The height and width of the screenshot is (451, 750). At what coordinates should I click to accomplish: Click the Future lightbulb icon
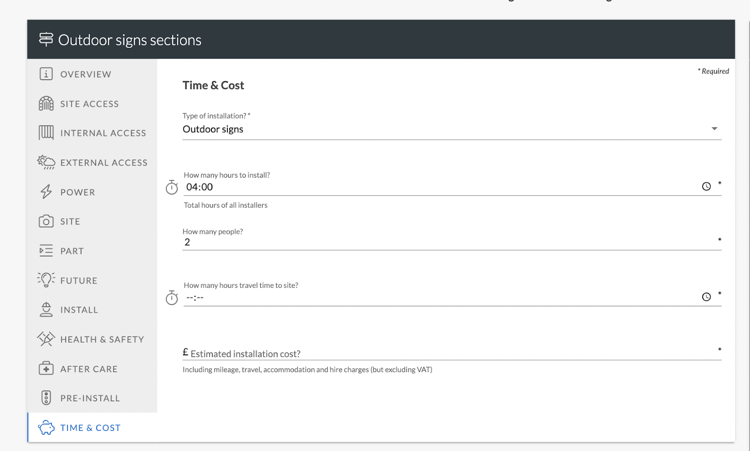(x=46, y=280)
